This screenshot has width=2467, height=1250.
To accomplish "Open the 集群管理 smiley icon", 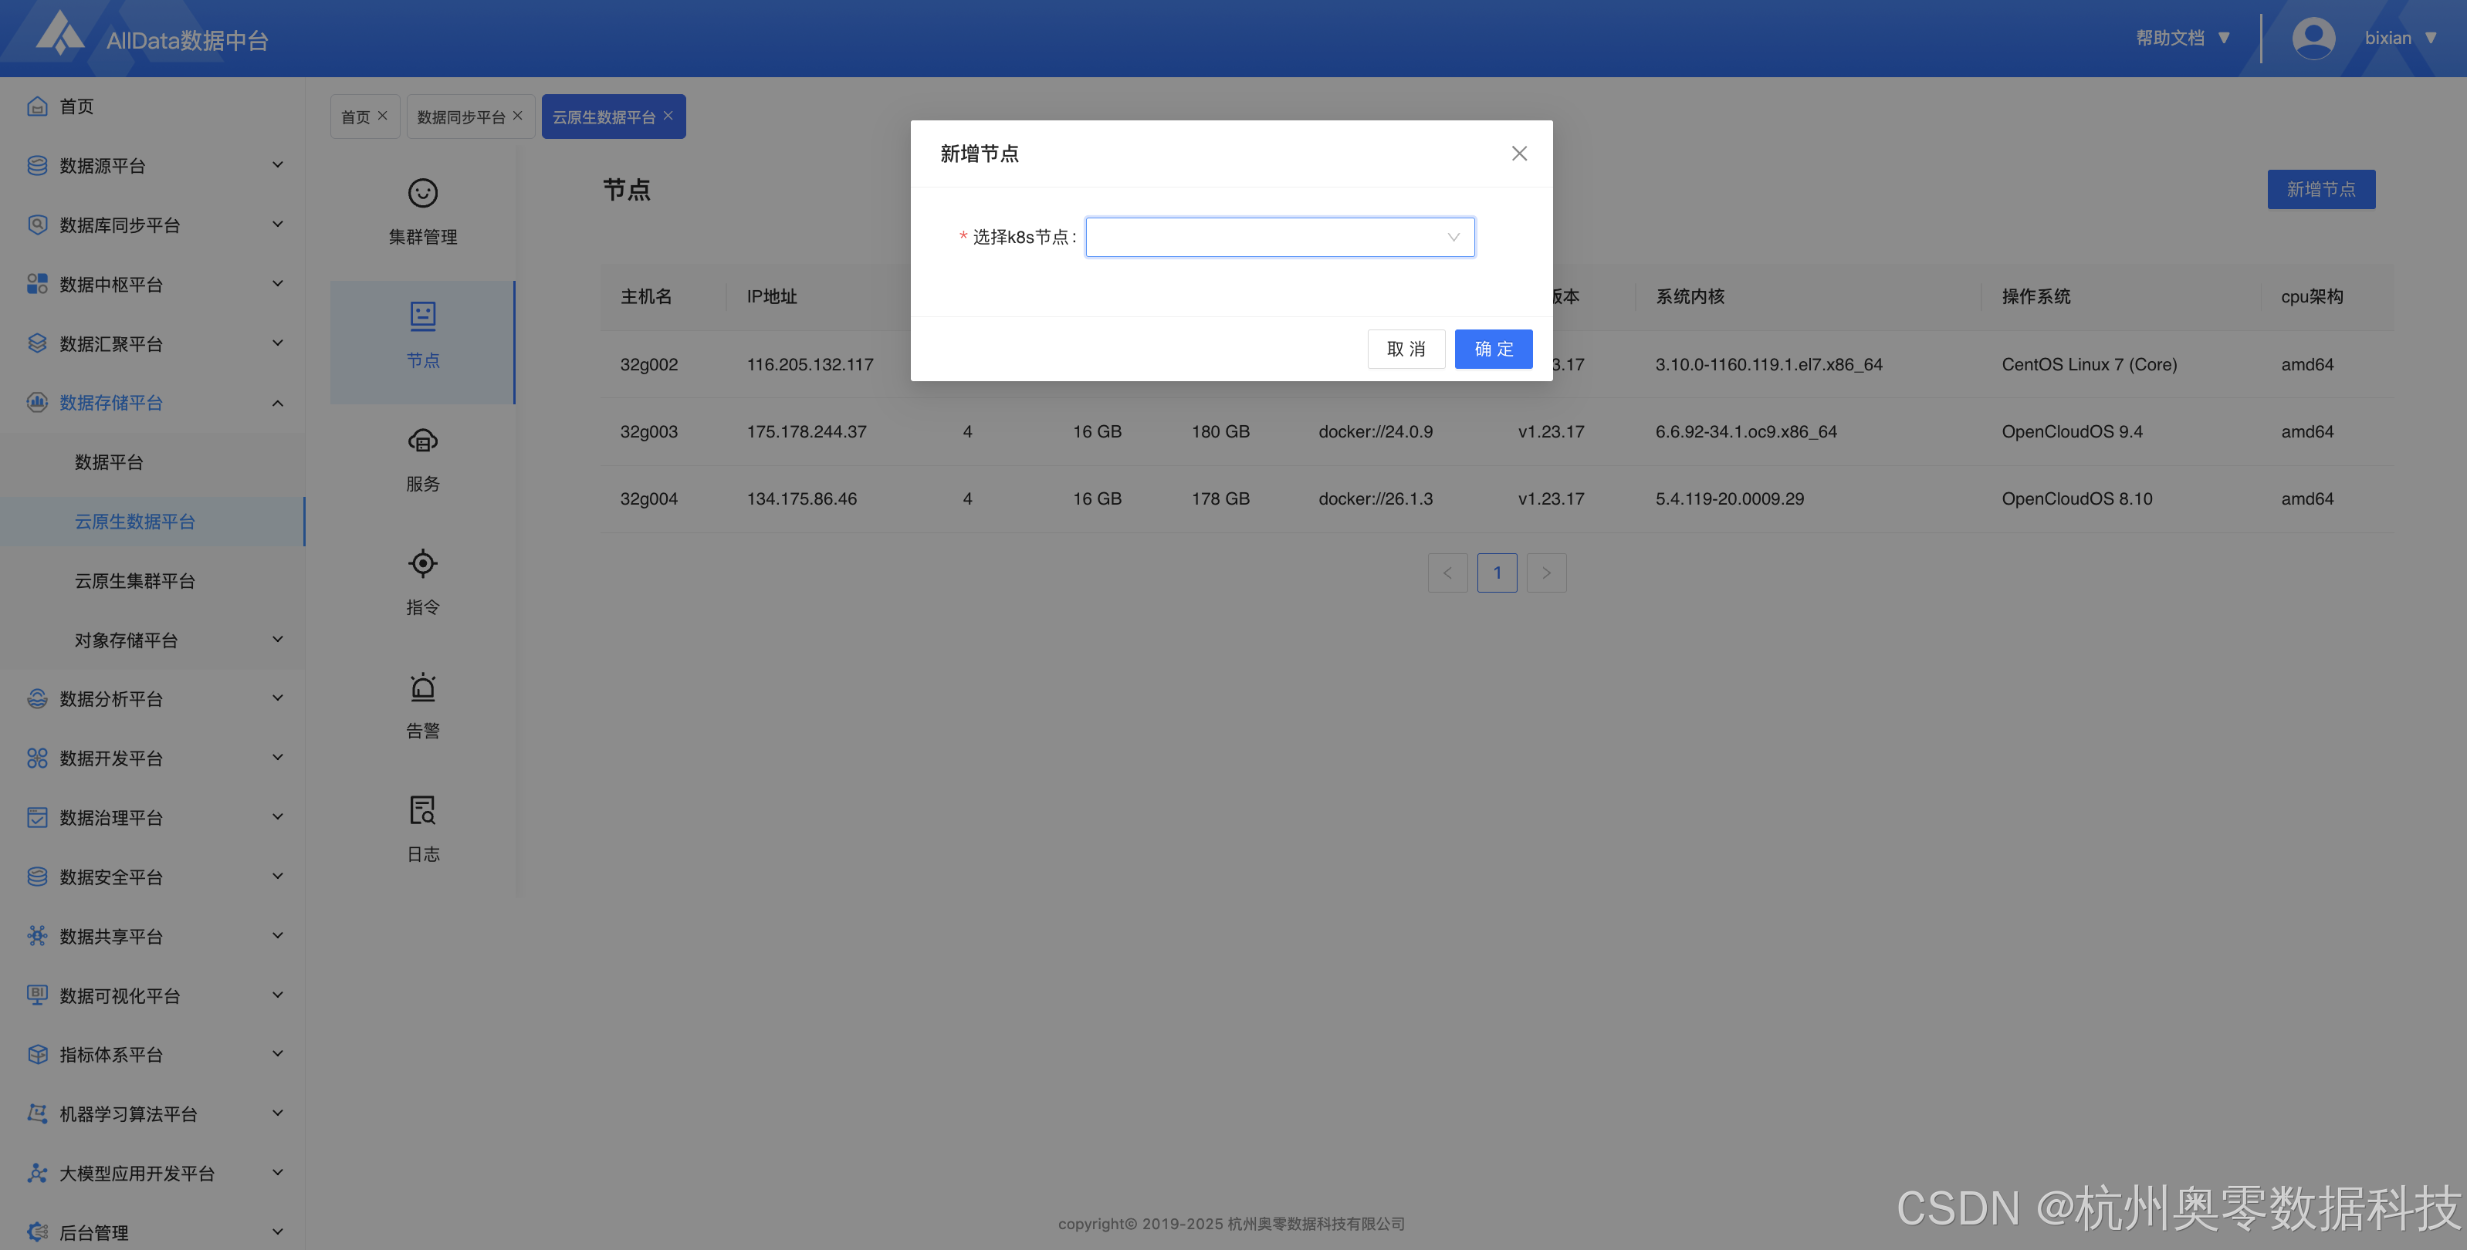I will (x=422, y=194).
